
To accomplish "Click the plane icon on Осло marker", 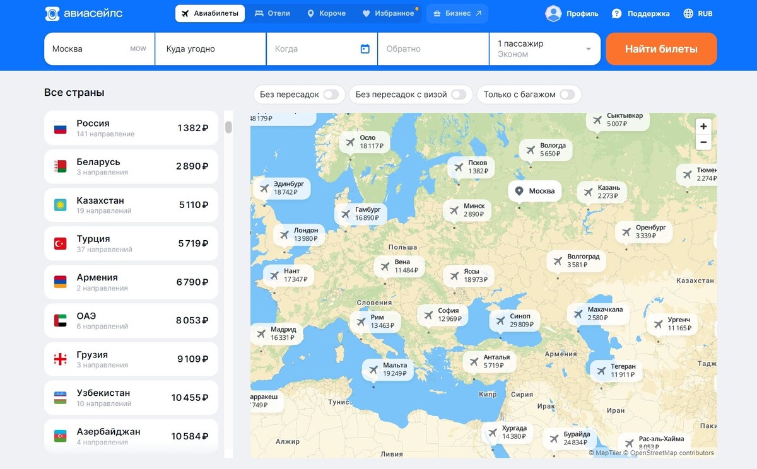I will (350, 142).
